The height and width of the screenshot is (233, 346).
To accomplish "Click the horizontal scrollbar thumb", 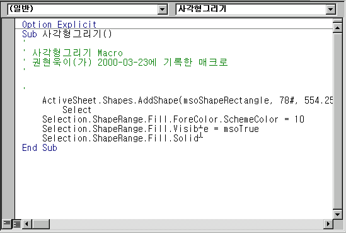I will point(41,224).
